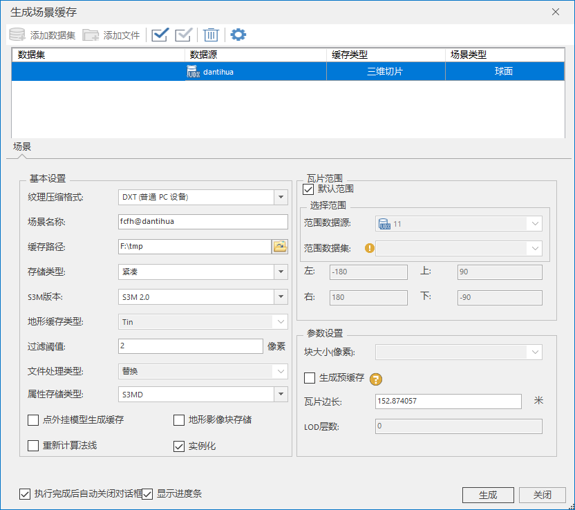Click the 左 bound field -180
Screen dimensions: 575x510
[x=368, y=272]
